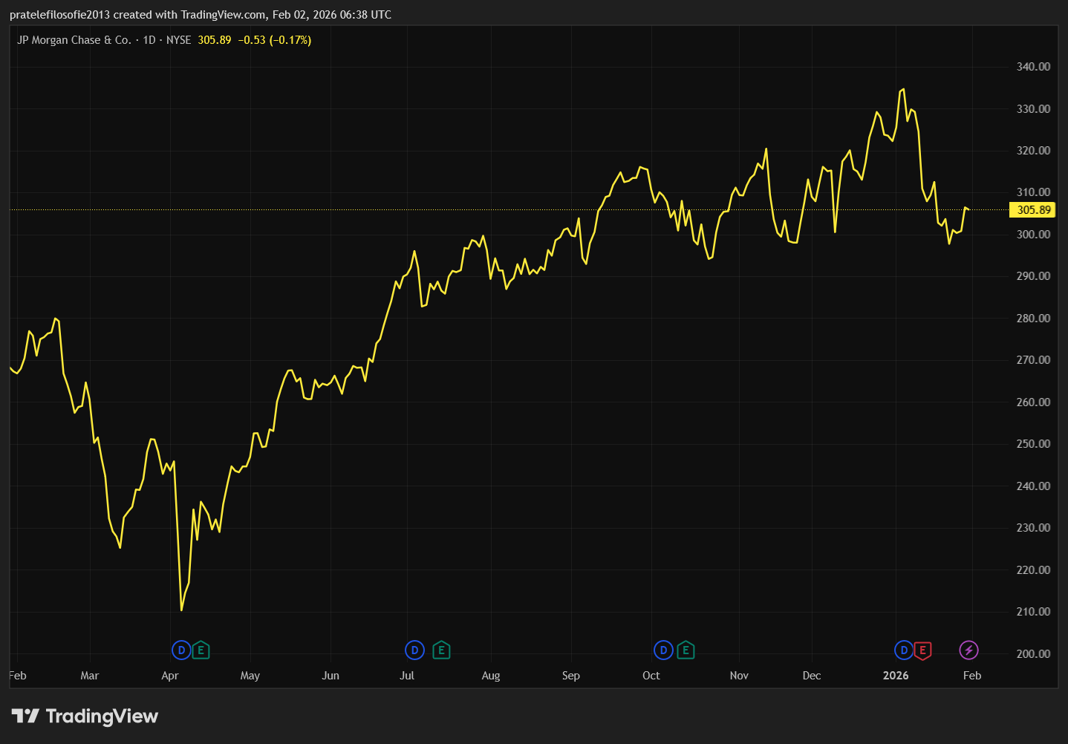Click the Jul label on time axis
Viewport: 1068px width, 744px height.
407,676
